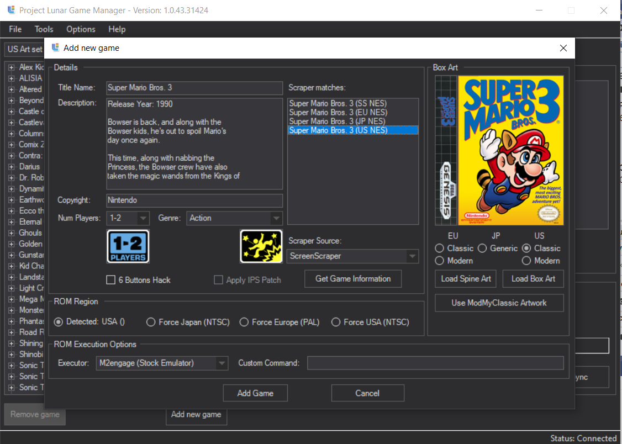This screenshot has height=444, width=622.
Task: Click the Load Spine Art button
Action: [x=466, y=279]
